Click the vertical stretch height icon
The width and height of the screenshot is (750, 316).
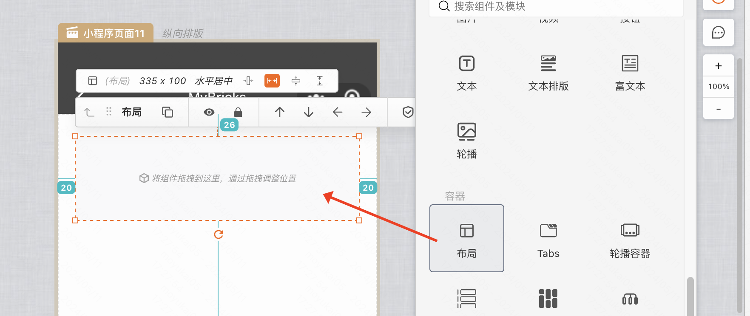click(320, 81)
